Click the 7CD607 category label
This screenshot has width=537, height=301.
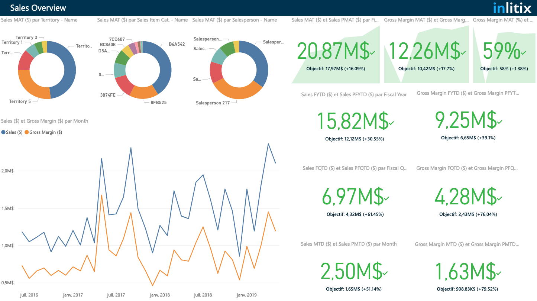tap(117, 39)
